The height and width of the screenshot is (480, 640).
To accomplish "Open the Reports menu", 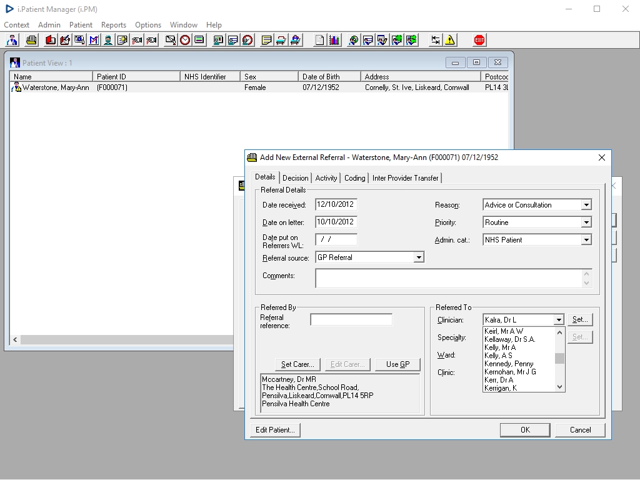I will (114, 25).
